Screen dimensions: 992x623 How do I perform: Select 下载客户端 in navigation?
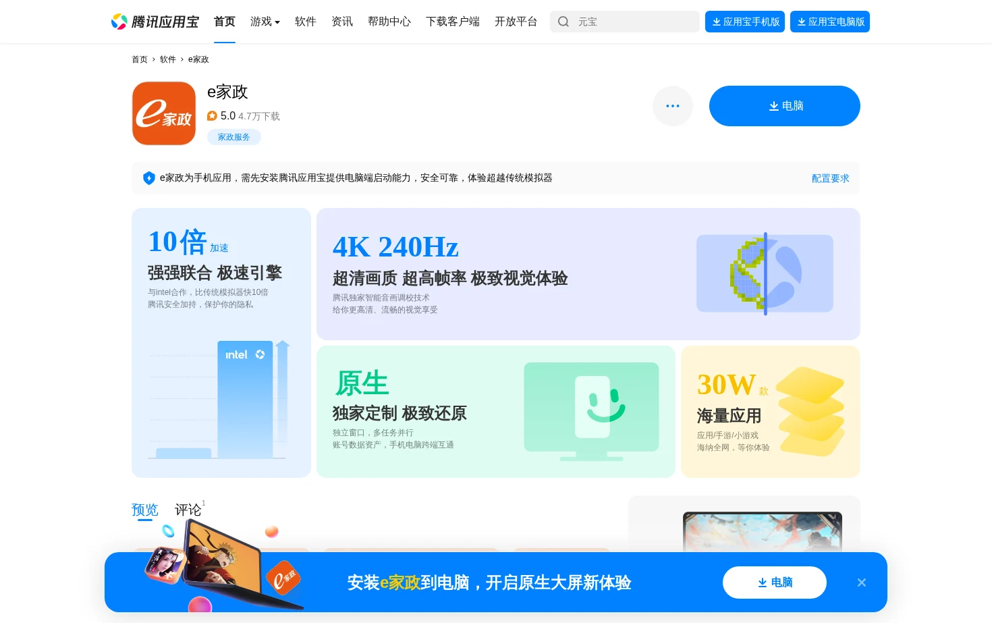453,22
